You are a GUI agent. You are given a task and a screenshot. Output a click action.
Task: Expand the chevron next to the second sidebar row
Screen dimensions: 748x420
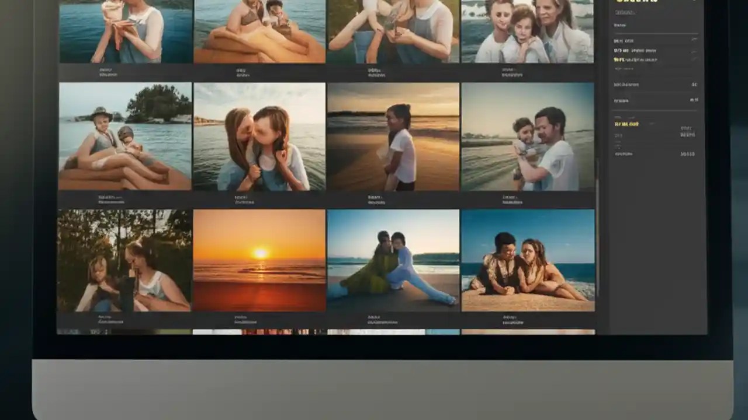pos(694,51)
